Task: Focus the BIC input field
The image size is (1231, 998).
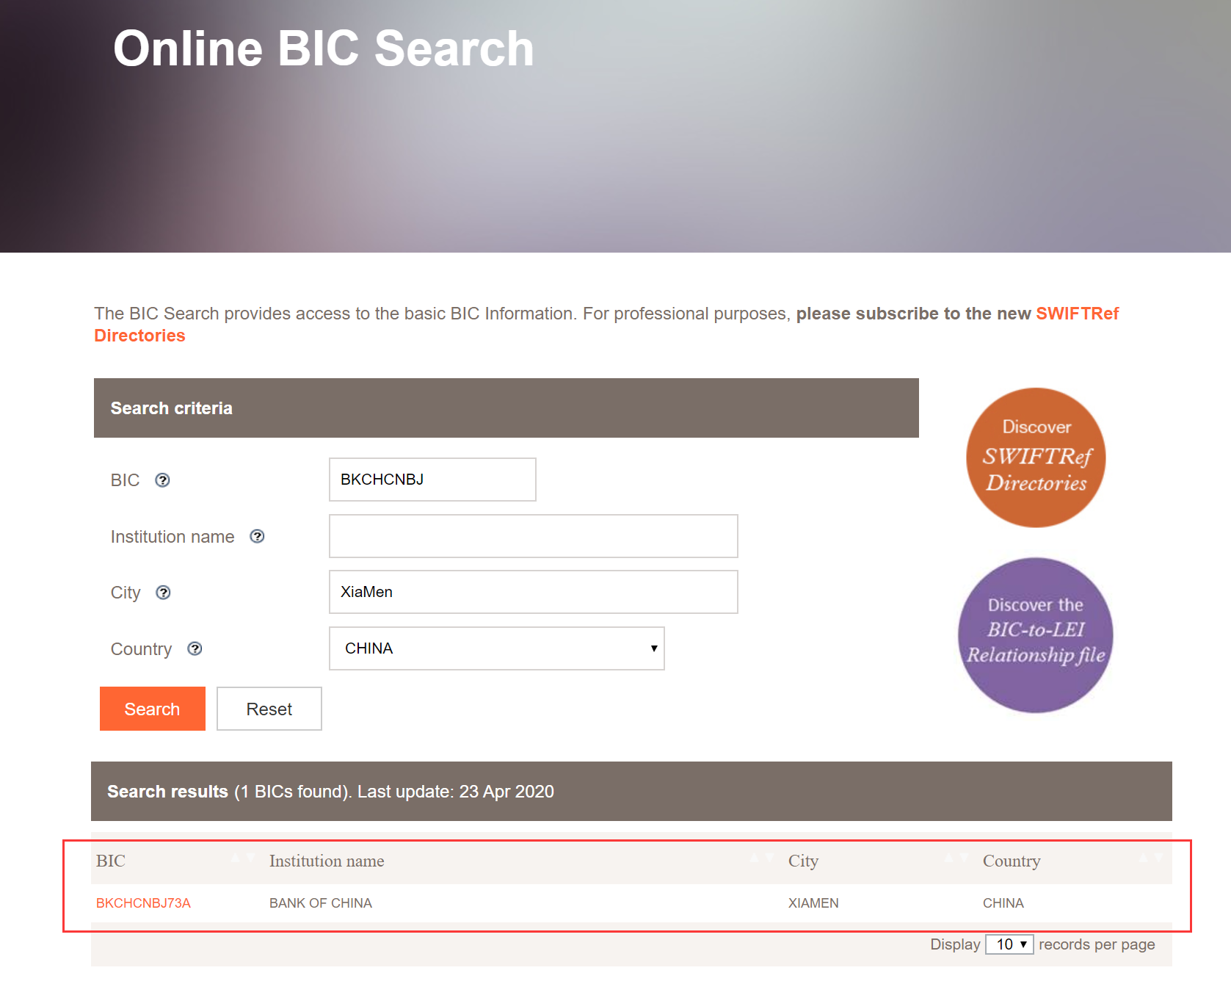Action: click(432, 480)
